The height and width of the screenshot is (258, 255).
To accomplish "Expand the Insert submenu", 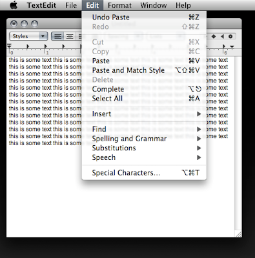I will pyautogui.click(x=144, y=114).
